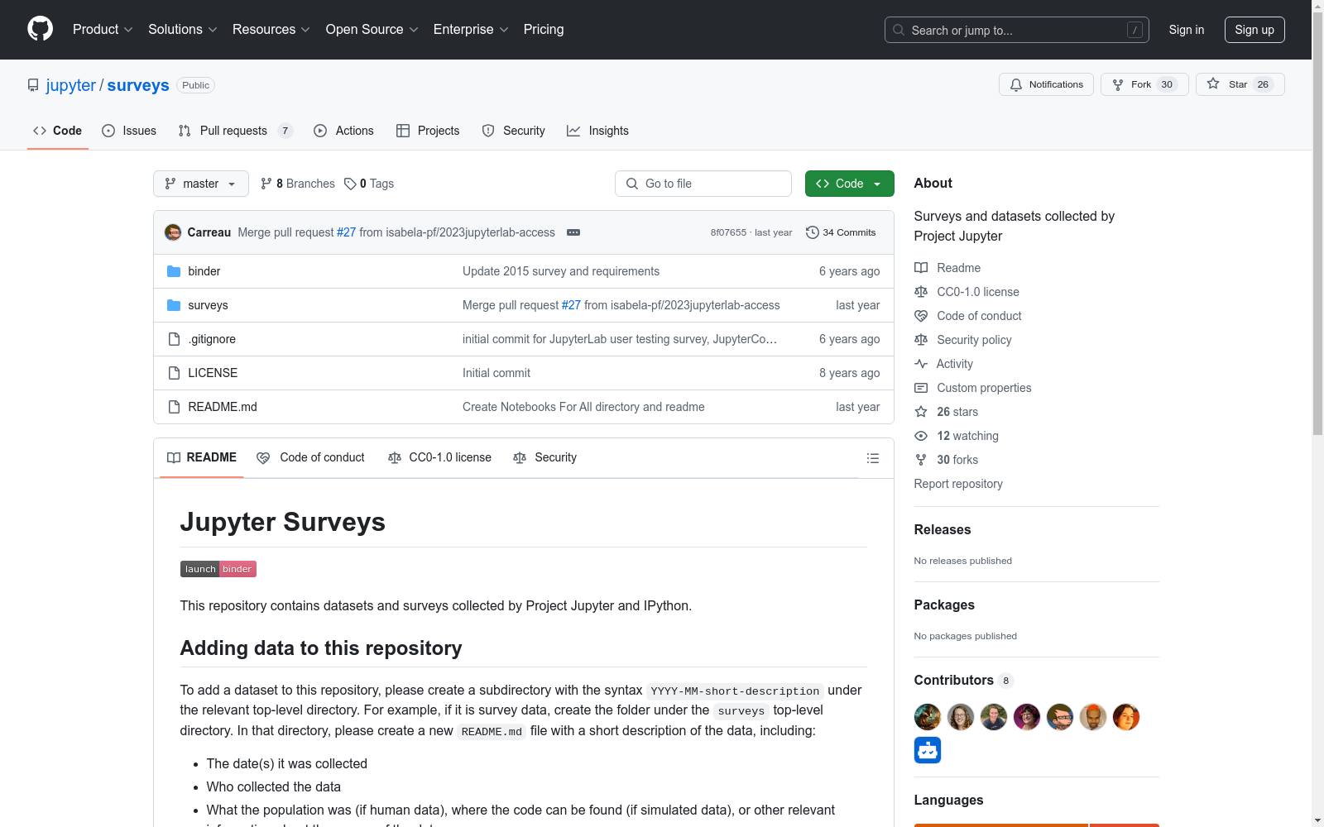This screenshot has height=827, width=1324.
Task: Open the README outline list icon
Action: [872, 458]
